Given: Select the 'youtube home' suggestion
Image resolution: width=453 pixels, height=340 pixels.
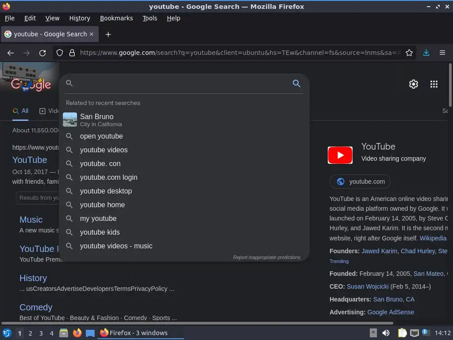Looking at the screenshot, I should tap(184, 205).
